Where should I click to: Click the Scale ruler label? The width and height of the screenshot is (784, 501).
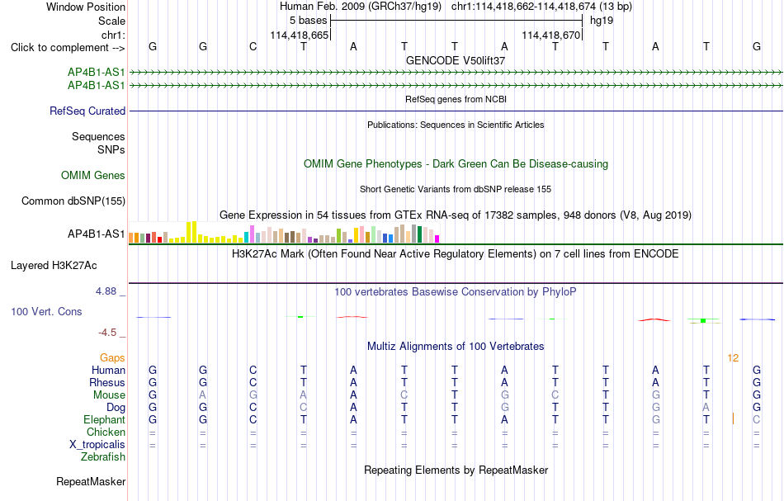(x=112, y=21)
